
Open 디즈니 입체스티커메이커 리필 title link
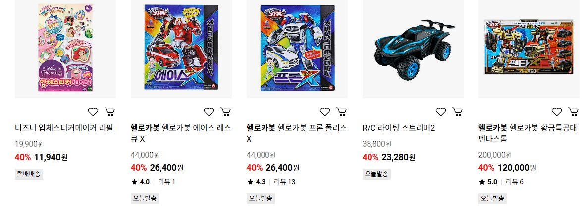64,128
